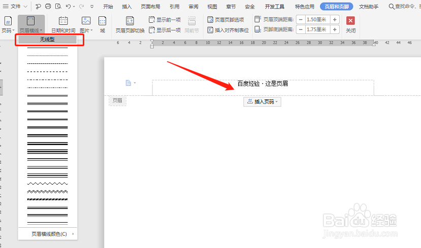
Task: Open 页眉页脚选项
Action: 225,20
